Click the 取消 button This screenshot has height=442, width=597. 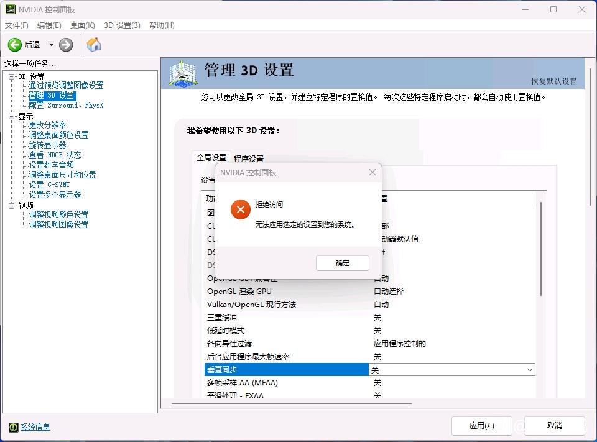point(555,425)
